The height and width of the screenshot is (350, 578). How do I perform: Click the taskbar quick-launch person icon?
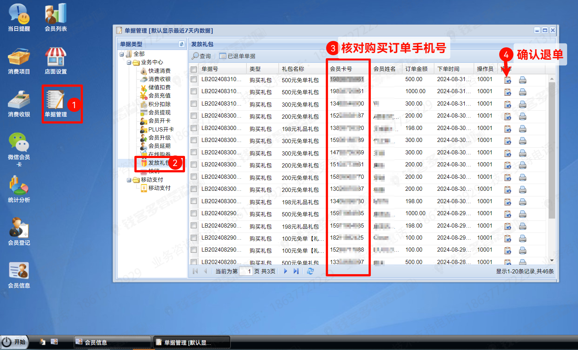(42, 342)
